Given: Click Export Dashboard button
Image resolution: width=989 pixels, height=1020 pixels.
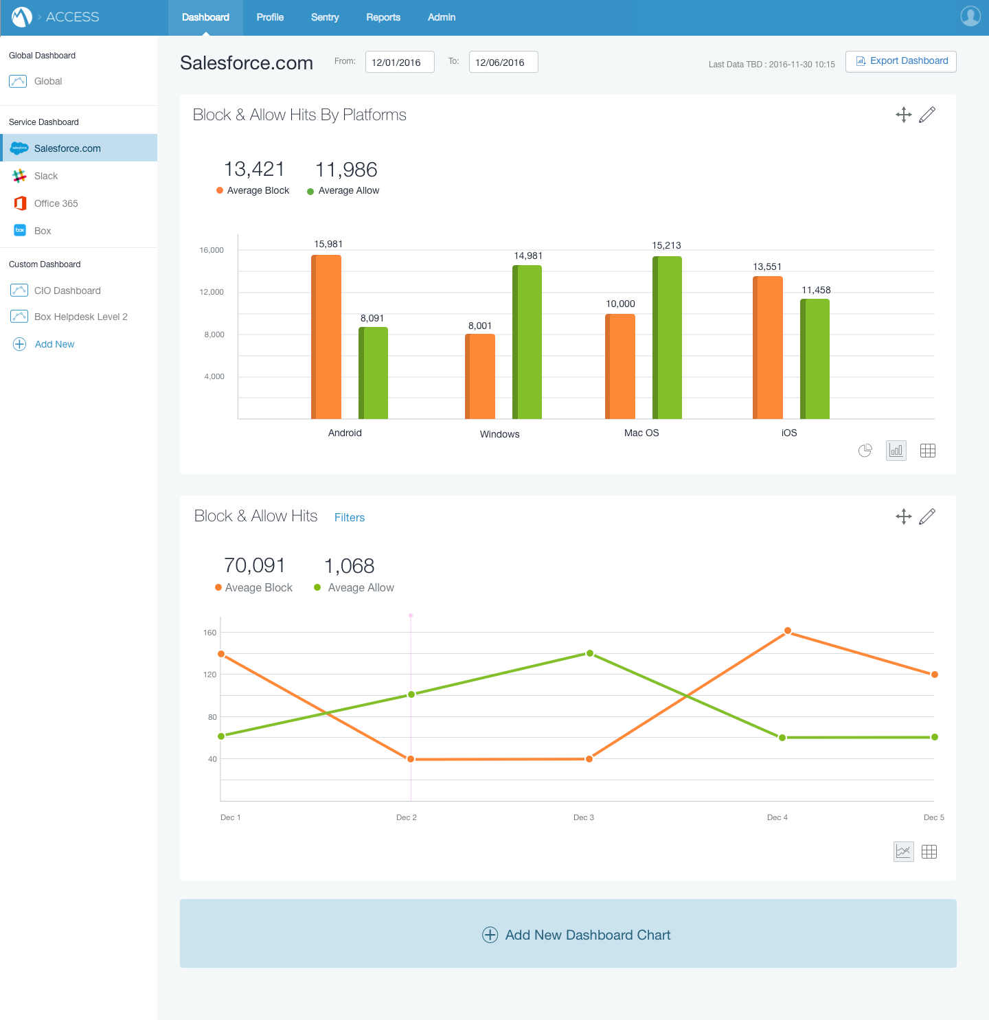Looking at the screenshot, I should 901,61.
